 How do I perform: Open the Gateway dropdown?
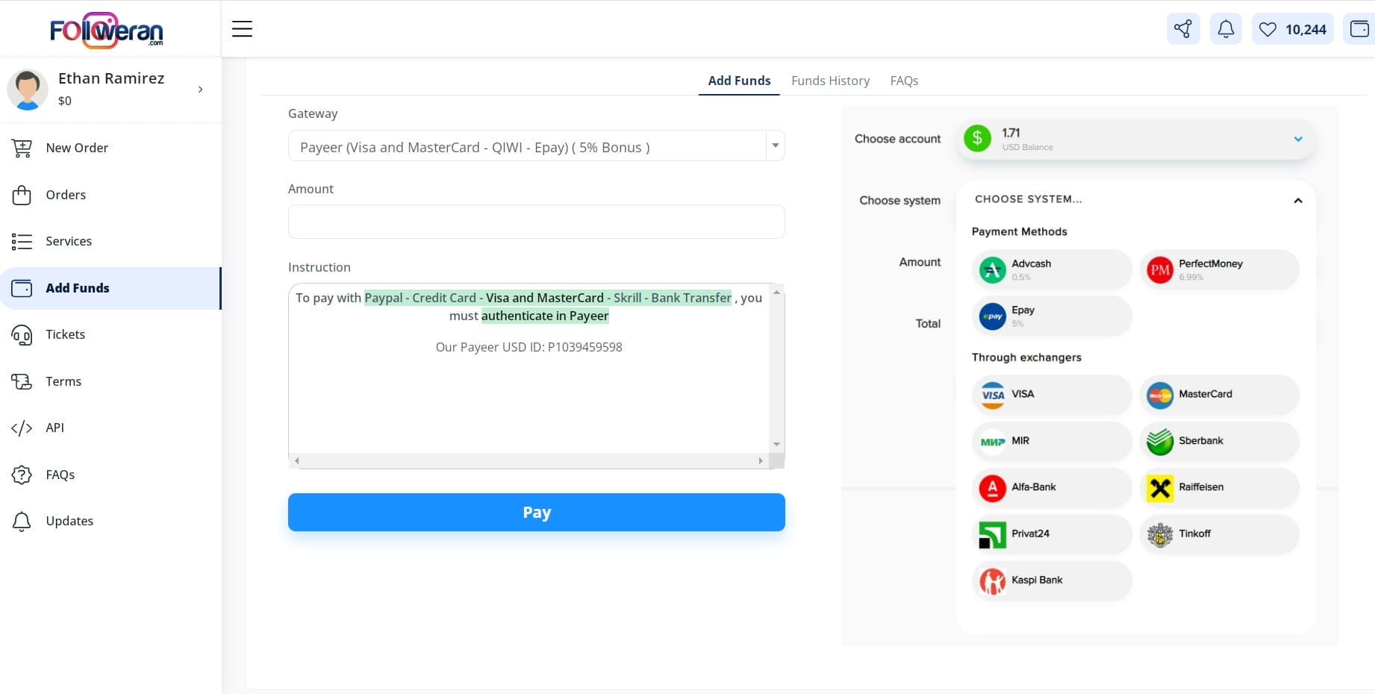[535, 146]
